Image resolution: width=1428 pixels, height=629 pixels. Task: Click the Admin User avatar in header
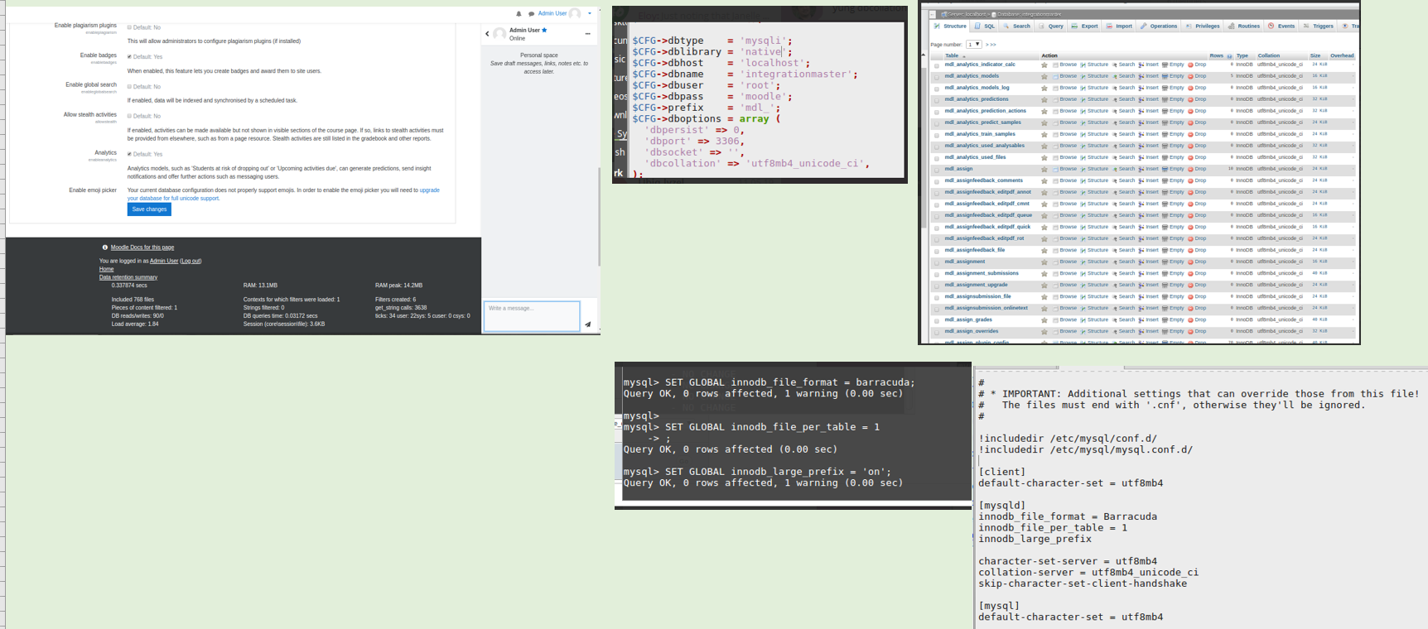[x=575, y=13]
